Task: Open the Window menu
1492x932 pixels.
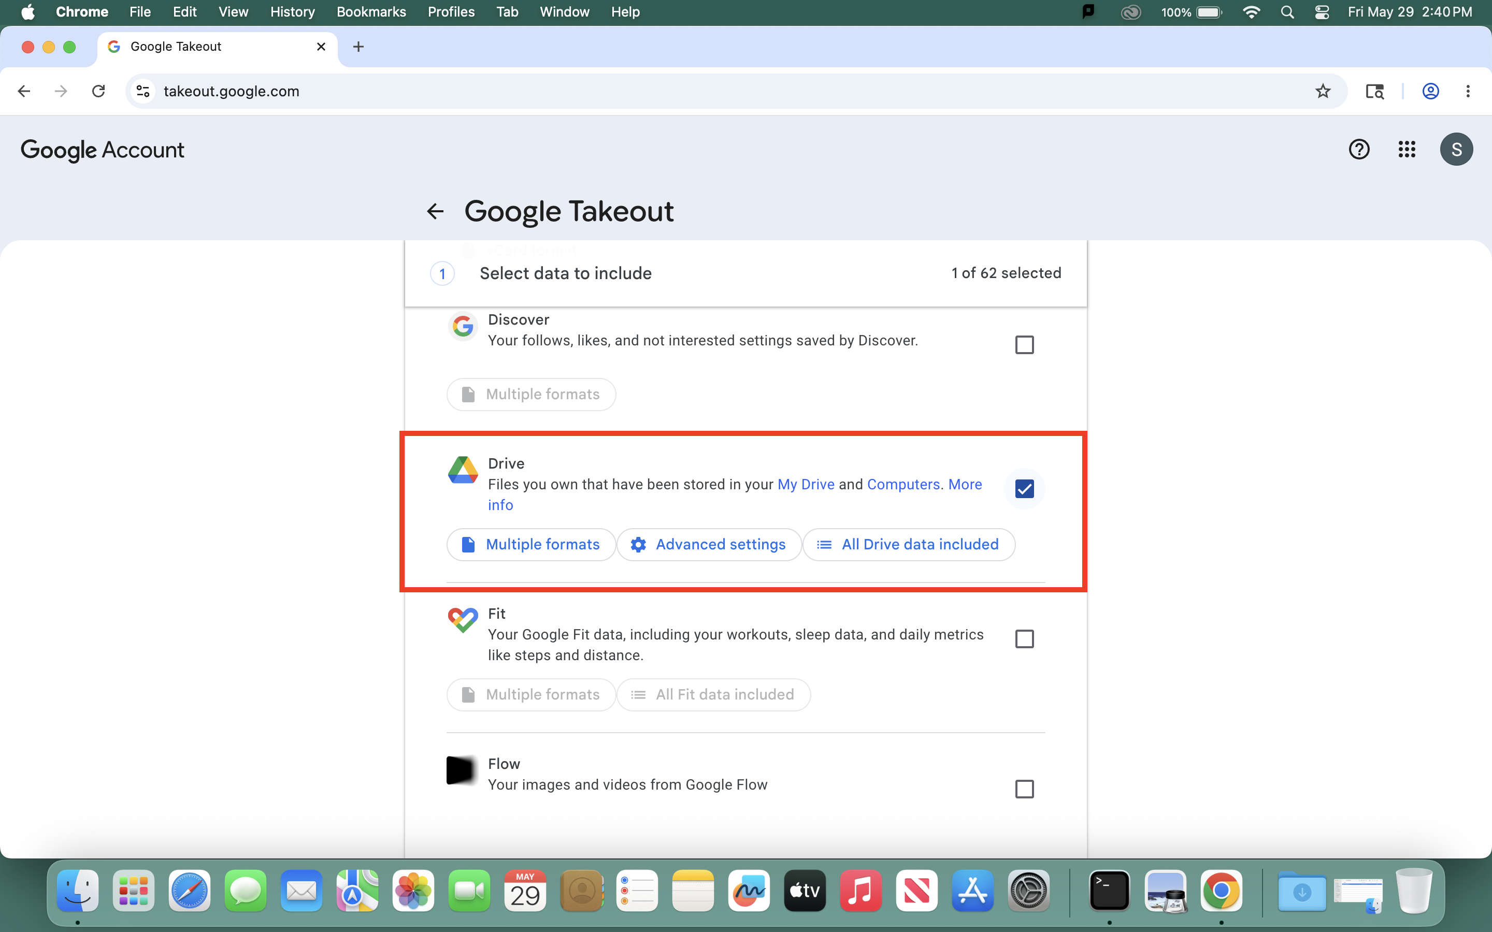Action: point(564,12)
